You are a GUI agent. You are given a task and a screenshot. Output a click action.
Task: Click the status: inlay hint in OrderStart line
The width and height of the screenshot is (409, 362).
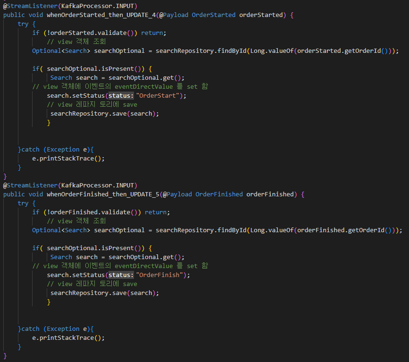click(121, 95)
